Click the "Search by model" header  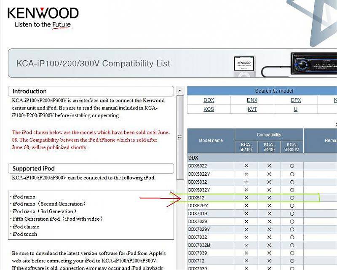pyautogui.click(x=274, y=91)
